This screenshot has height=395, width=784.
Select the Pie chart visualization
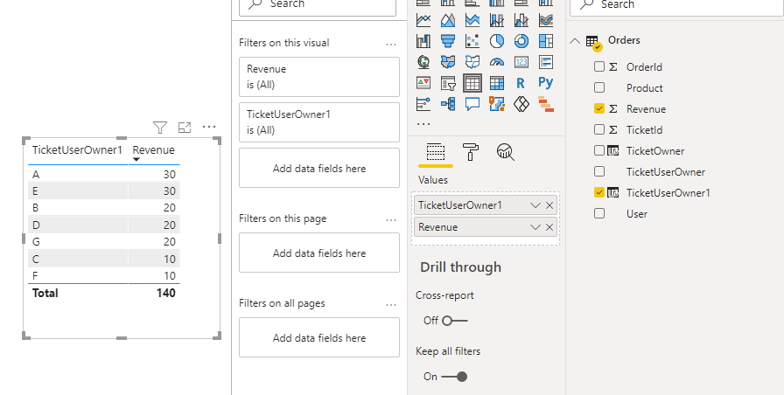(497, 41)
